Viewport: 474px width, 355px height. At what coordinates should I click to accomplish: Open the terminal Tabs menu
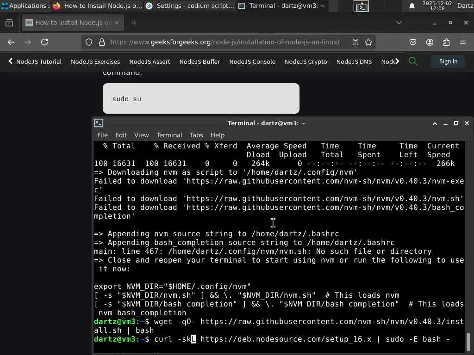[x=196, y=135]
